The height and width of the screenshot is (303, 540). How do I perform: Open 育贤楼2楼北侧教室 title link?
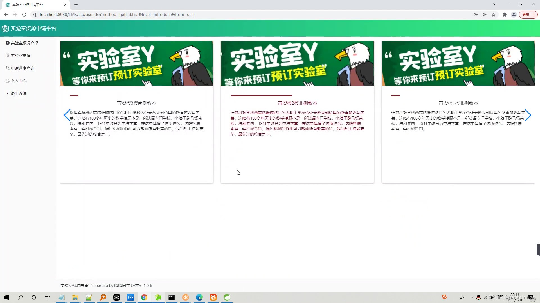click(297, 103)
